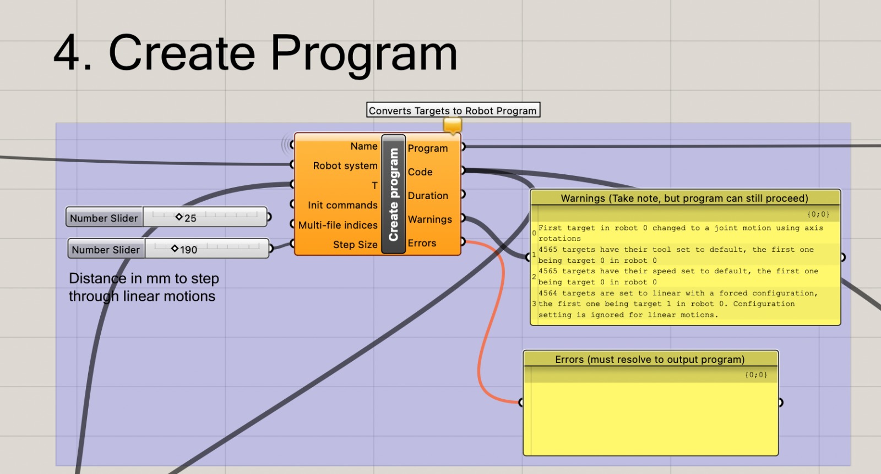
Task: Select the Name input parameter
Action: [364, 146]
